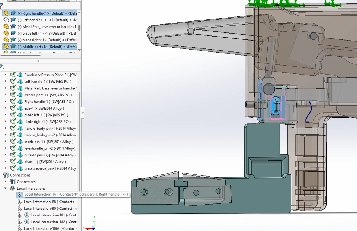Click the component icon beside Left handle<1>
The height and width of the screenshot is (231, 357).
click(x=6, y=20)
